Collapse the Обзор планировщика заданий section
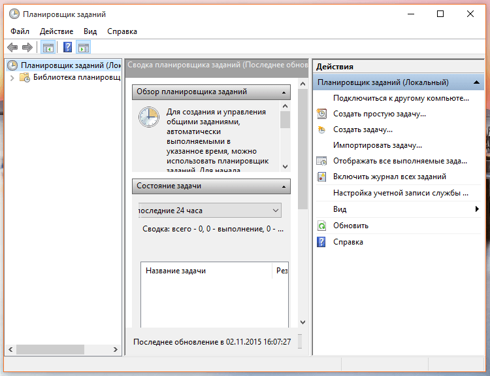This screenshot has width=490, height=376. click(284, 92)
